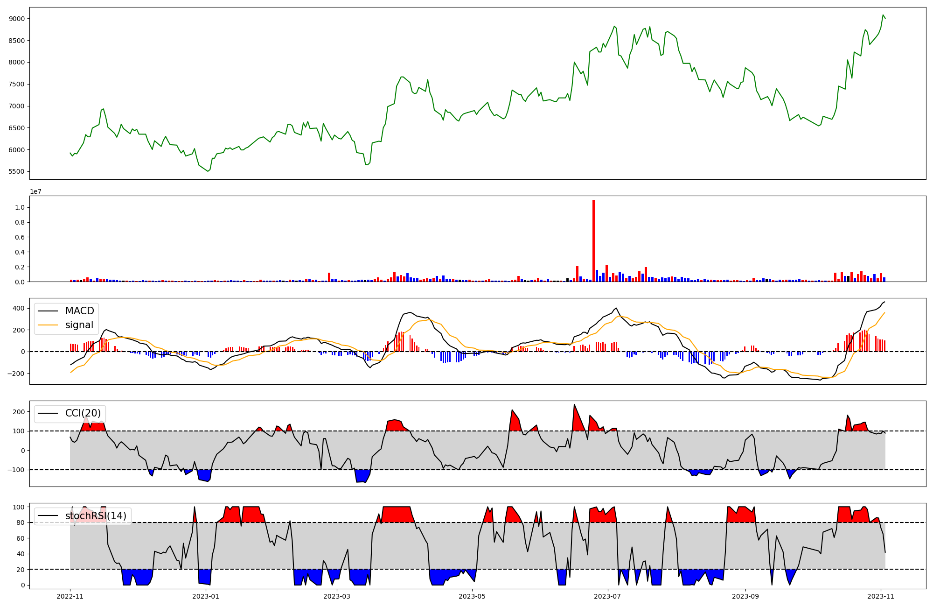
Task: Click the 9000 price axis tick label
Action: 17,19
